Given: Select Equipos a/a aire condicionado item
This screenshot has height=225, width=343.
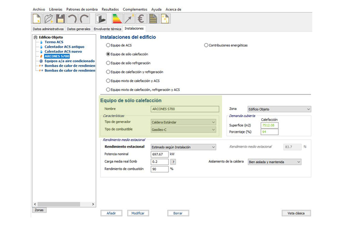Looking at the screenshot, I should click(x=69, y=61).
